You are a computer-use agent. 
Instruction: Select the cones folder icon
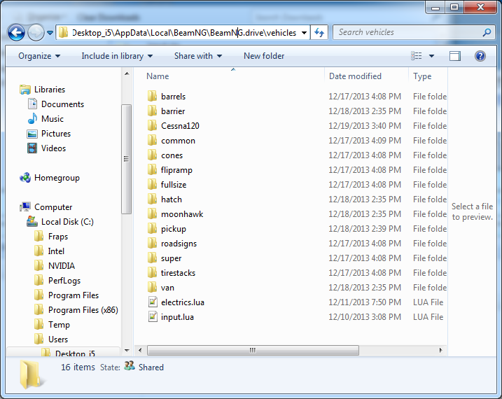(x=153, y=155)
